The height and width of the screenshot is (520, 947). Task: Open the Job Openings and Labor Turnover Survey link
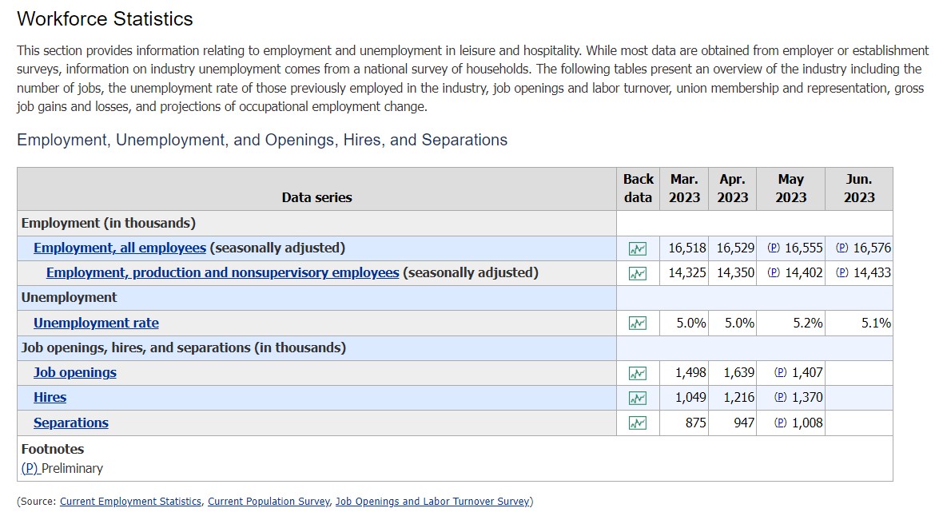432,502
